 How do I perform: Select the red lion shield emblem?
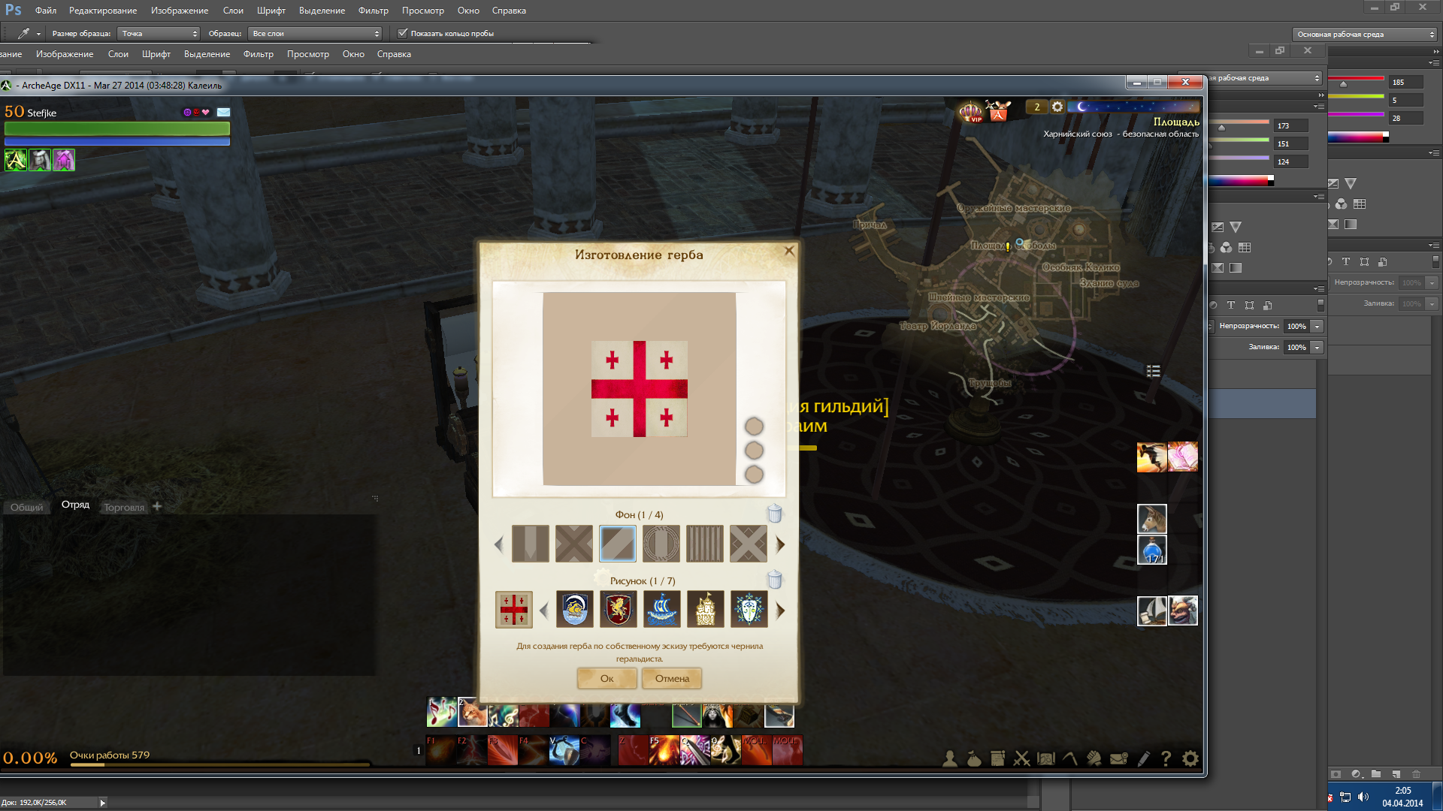click(x=618, y=609)
